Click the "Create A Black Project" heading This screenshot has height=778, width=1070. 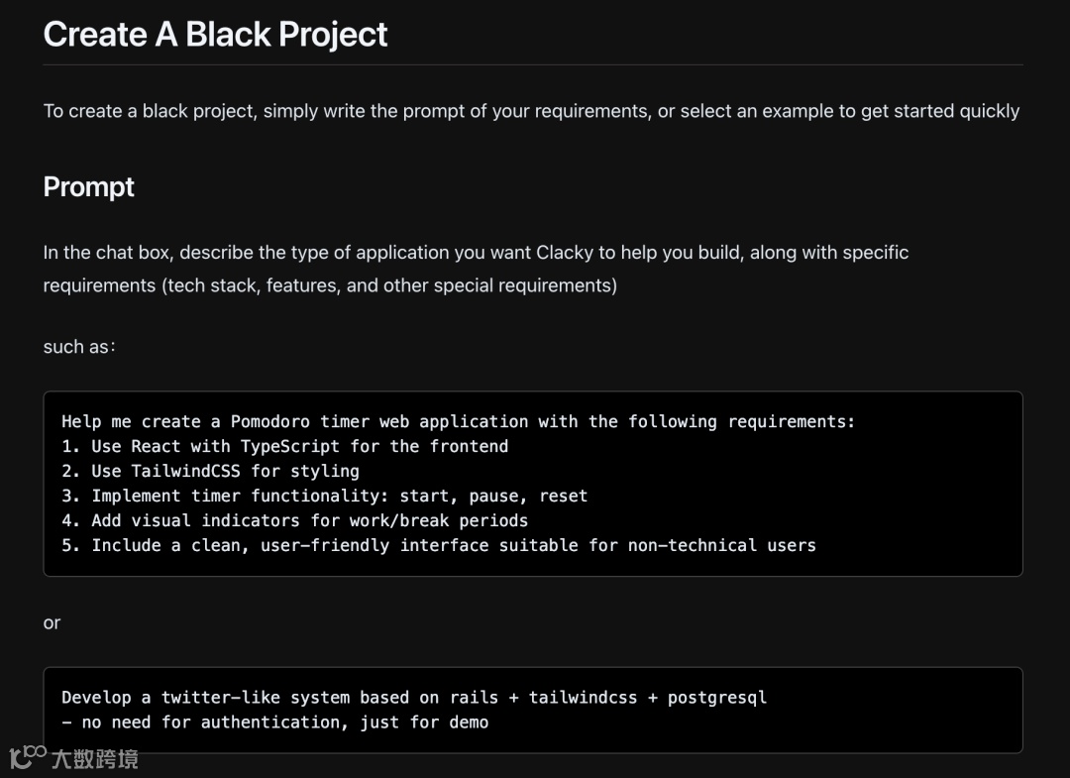(215, 34)
